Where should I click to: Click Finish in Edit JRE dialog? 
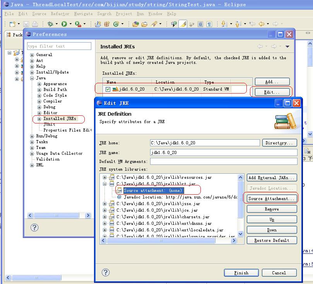point(241,273)
